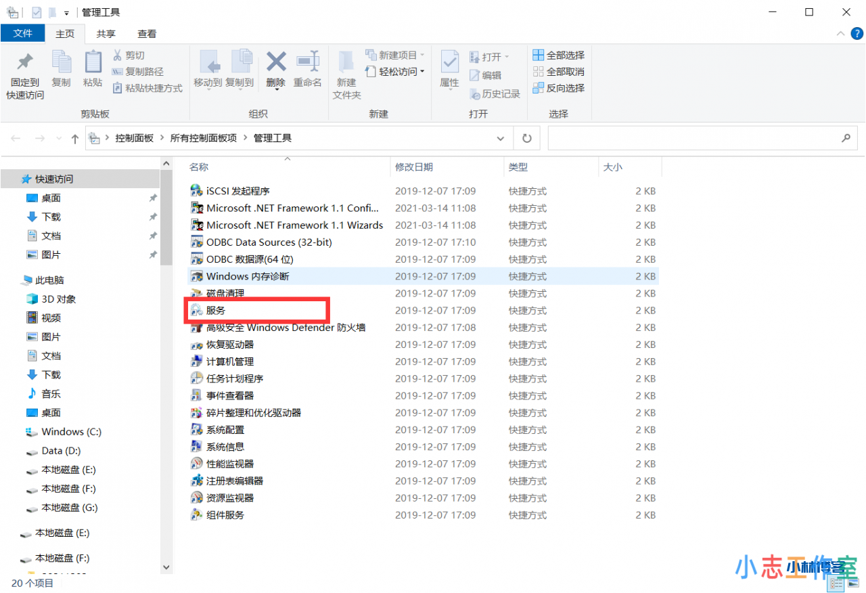Switch to the 查看 ribbon tab
The height and width of the screenshot is (593, 866).
(146, 33)
